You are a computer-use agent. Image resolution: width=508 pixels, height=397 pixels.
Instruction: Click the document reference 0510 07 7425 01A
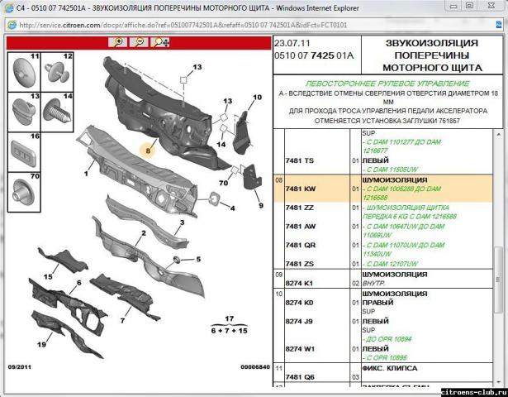[314, 55]
